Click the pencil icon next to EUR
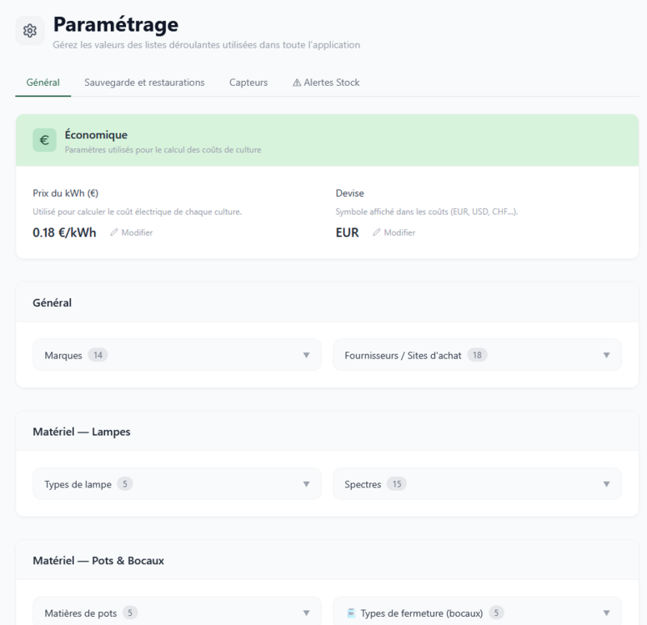 [x=376, y=232]
